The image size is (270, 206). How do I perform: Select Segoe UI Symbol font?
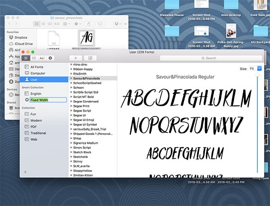tap(93, 125)
